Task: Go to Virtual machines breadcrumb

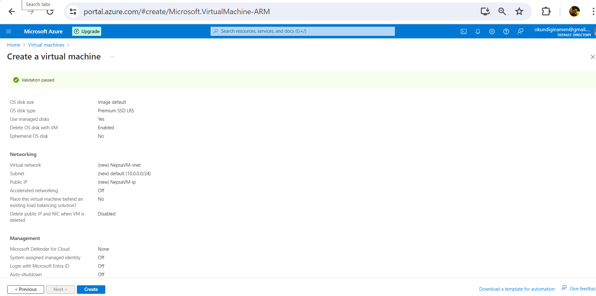Action: coord(46,45)
